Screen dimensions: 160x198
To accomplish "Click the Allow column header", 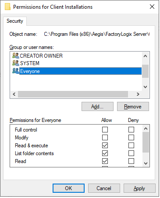I will coord(107,120).
